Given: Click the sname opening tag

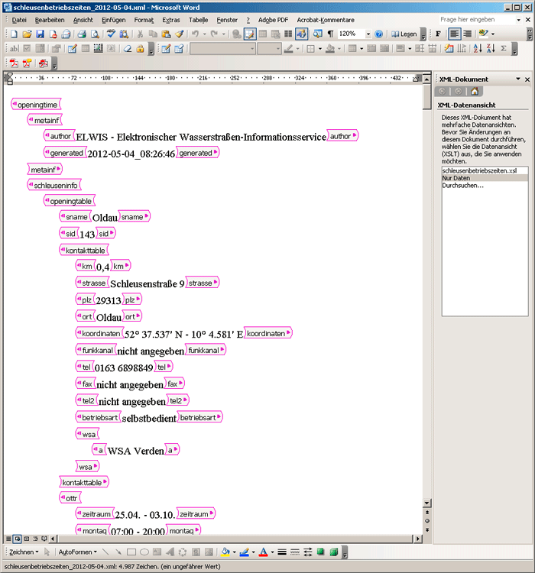Looking at the screenshot, I should coord(75,217).
